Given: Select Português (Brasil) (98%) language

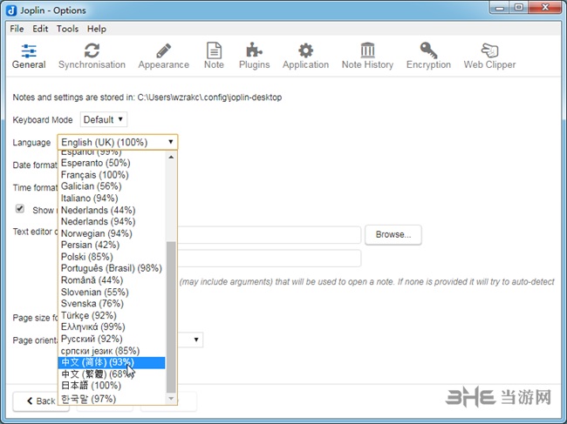Looking at the screenshot, I should coord(112,268).
